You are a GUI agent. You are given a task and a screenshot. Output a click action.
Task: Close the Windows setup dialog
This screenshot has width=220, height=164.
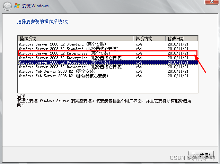pyautogui.click(x=212, y=2)
